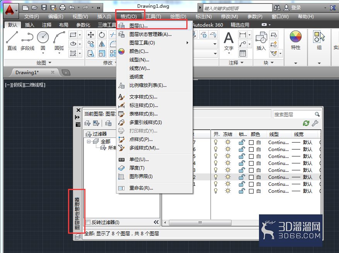Click the binoculars search icon in title bar
The image size is (339, 253).
click(277, 8)
